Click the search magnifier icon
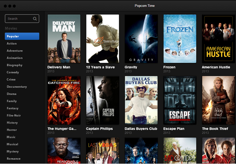 click(x=35, y=19)
